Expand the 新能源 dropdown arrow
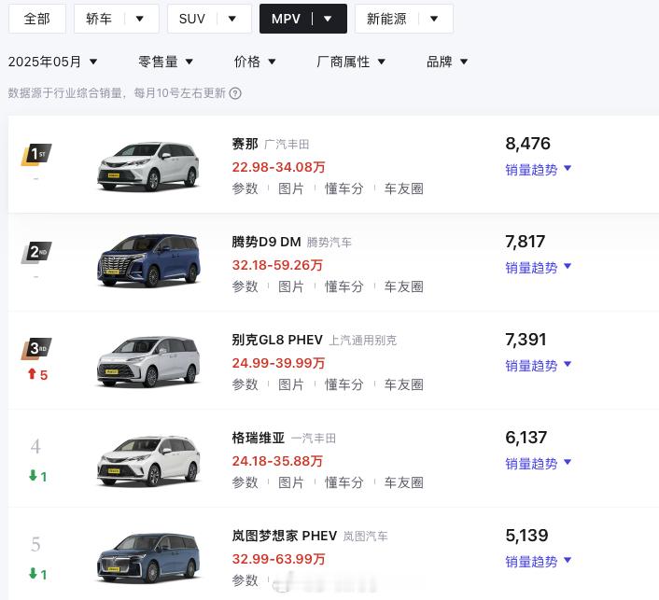 (x=434, y=19)
